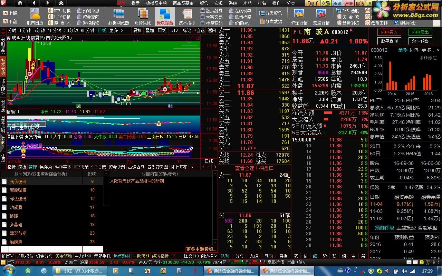The width and height of the screenshot is (442, 276).
Task: Open the 技术指标 technical indicators tool
Action: (187, 17)
